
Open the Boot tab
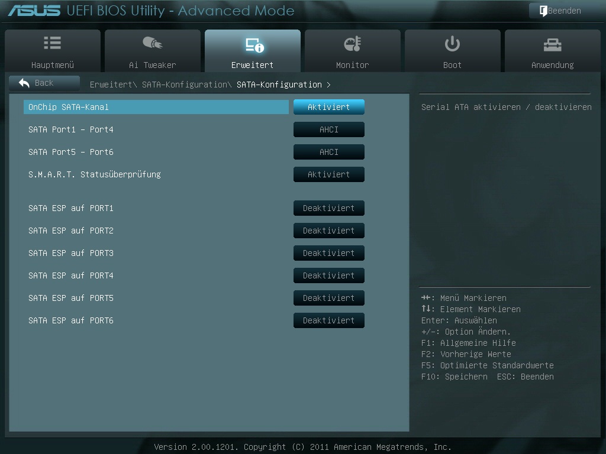point(453,51)
